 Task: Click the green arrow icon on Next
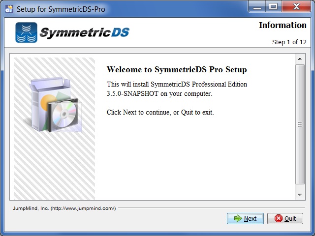coord(238,218)
